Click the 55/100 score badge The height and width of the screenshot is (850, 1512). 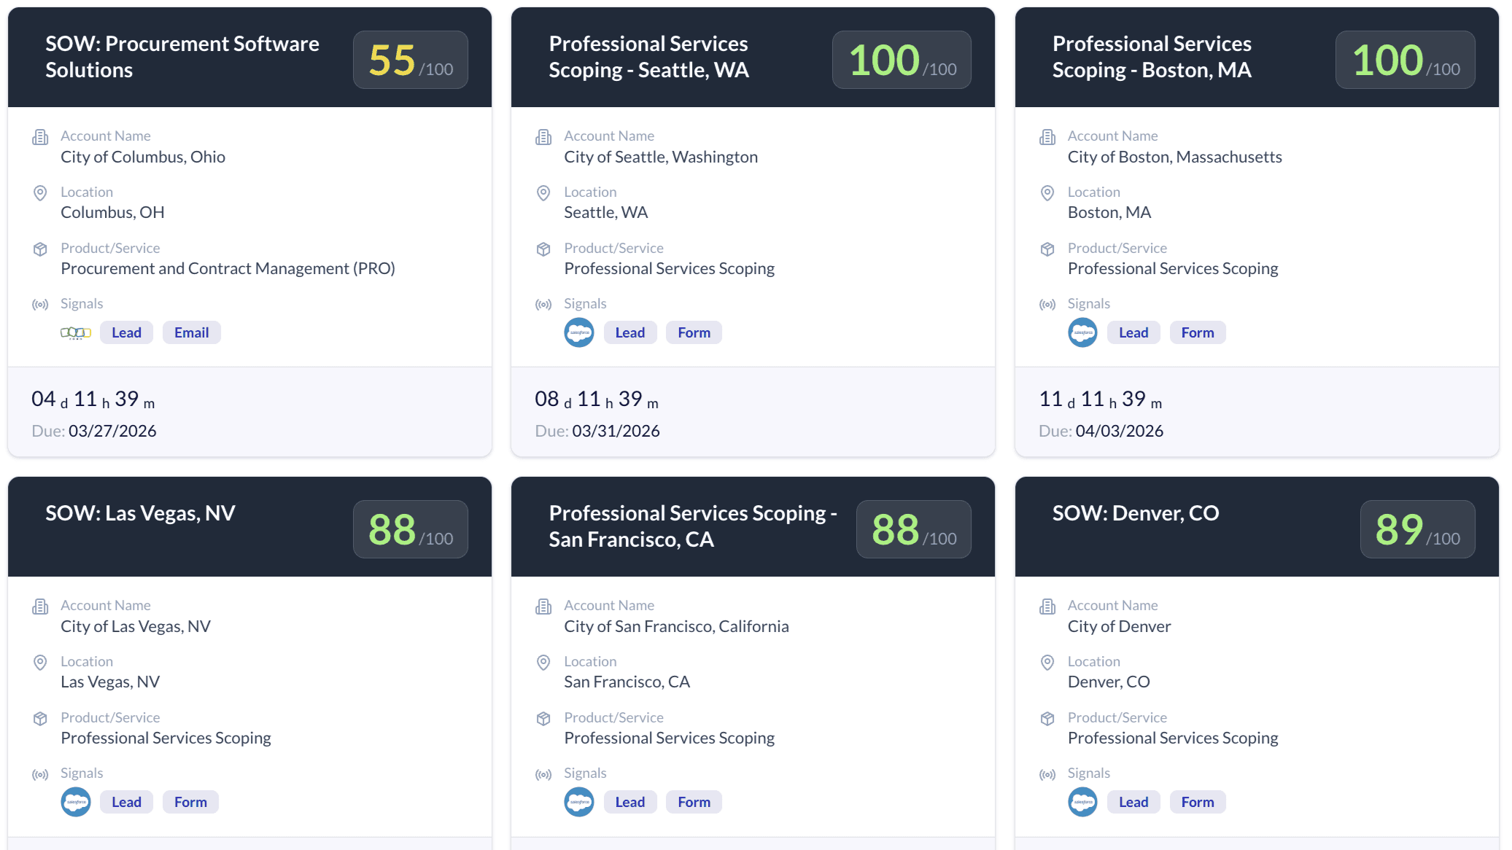[410, 60]
